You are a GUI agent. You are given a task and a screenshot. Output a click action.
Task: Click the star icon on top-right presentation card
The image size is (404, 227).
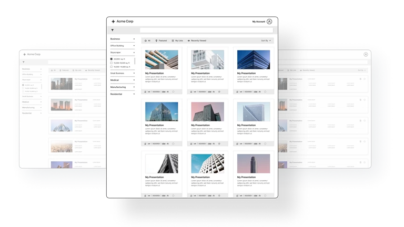[x=265, y=91]
